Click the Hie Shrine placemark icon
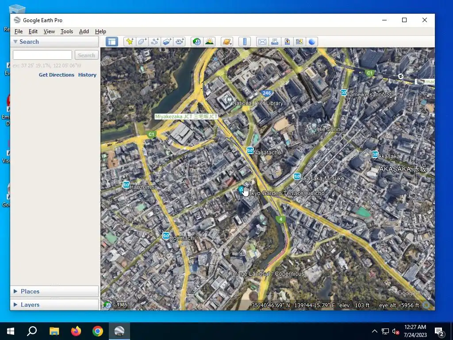 (x=314, y=126)
